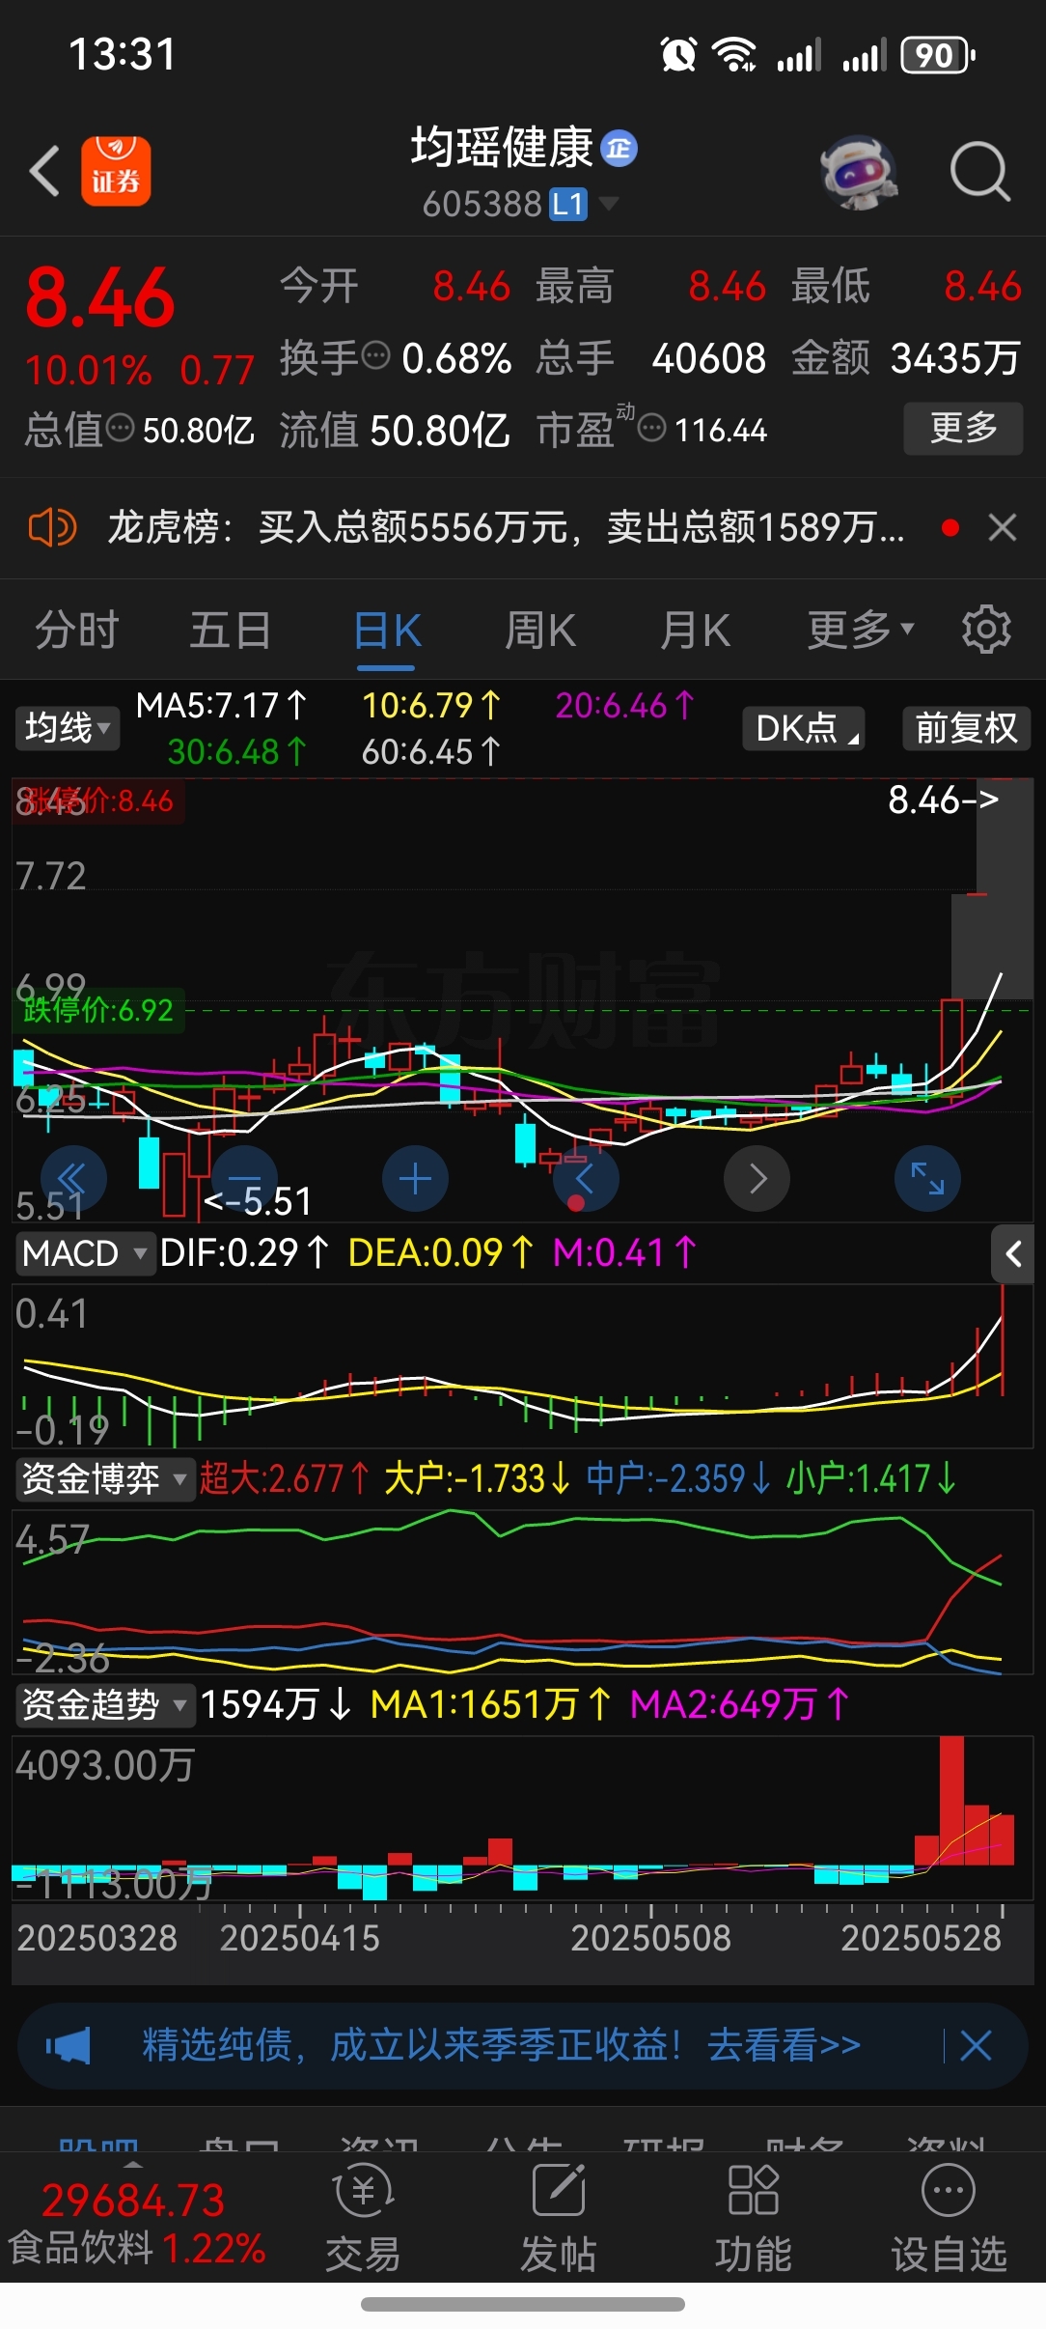
Task: Zoom in chart with plus button
Action: tap(415, 1178)
